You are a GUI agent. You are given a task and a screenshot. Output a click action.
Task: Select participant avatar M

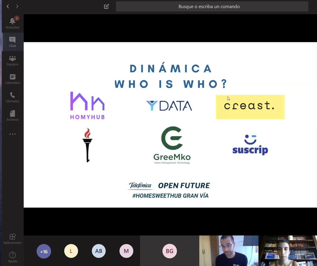[126, 251]
